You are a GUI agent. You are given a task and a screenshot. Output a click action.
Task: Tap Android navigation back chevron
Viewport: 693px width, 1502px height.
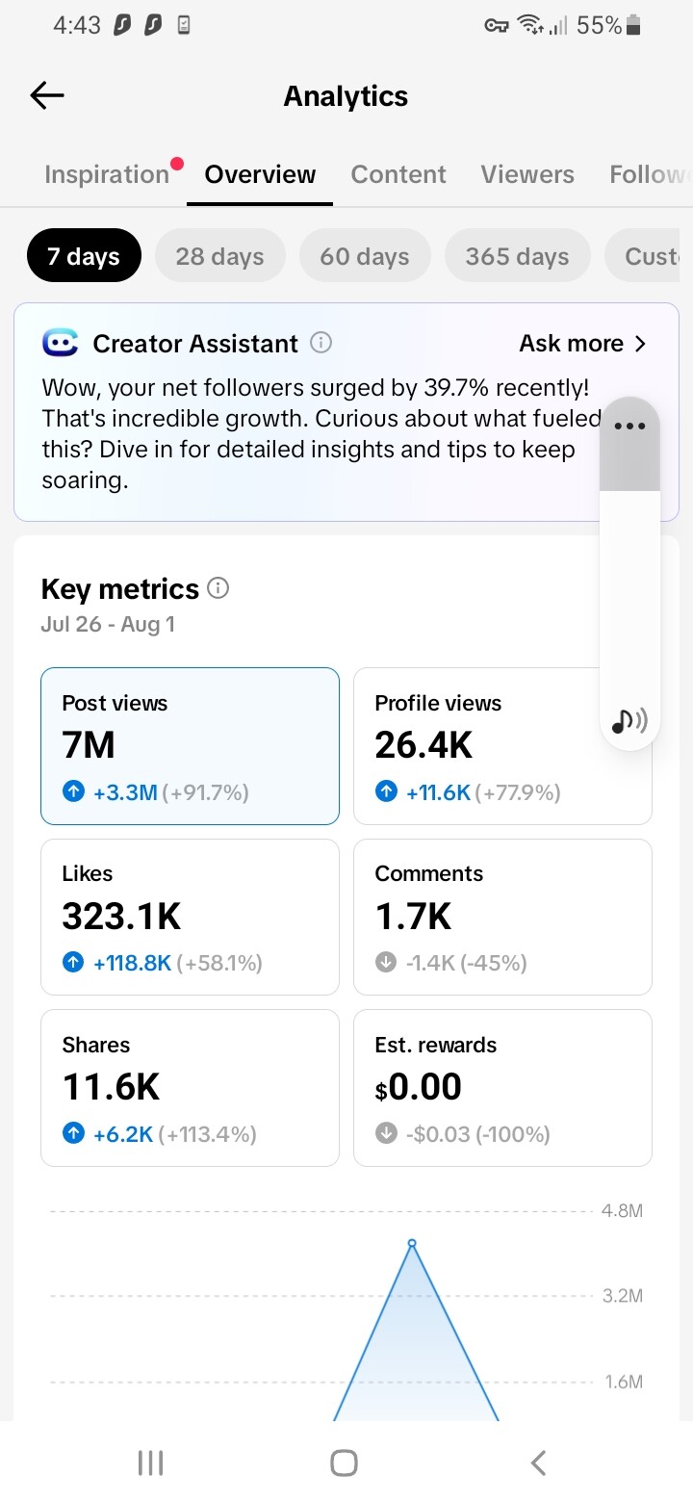tap(538, 1463)
